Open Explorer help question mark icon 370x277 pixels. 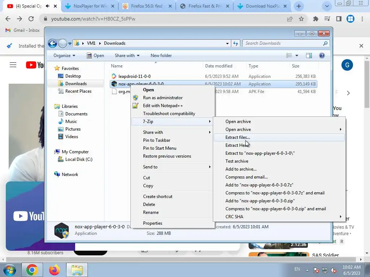(x=322, y=56)
